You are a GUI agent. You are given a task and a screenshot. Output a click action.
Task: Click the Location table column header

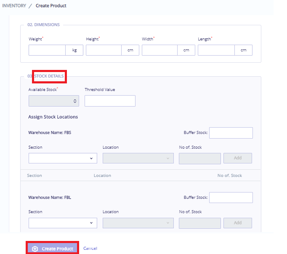tap(102, 176)
